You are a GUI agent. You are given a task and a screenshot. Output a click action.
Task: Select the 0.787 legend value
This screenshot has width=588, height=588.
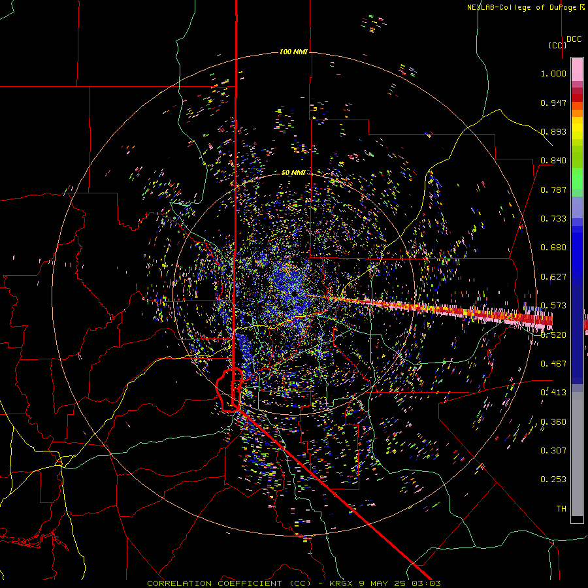[x=553, y=189]
